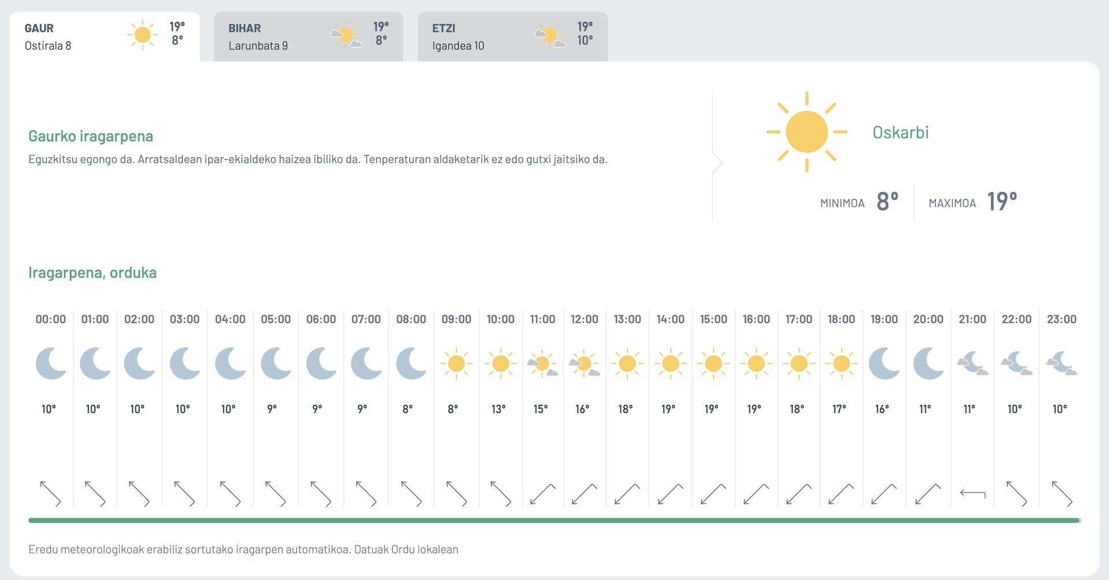Click the partly cloudy icon at 12:00
This screenshot has height=580, width=1109.
(585, 363)
